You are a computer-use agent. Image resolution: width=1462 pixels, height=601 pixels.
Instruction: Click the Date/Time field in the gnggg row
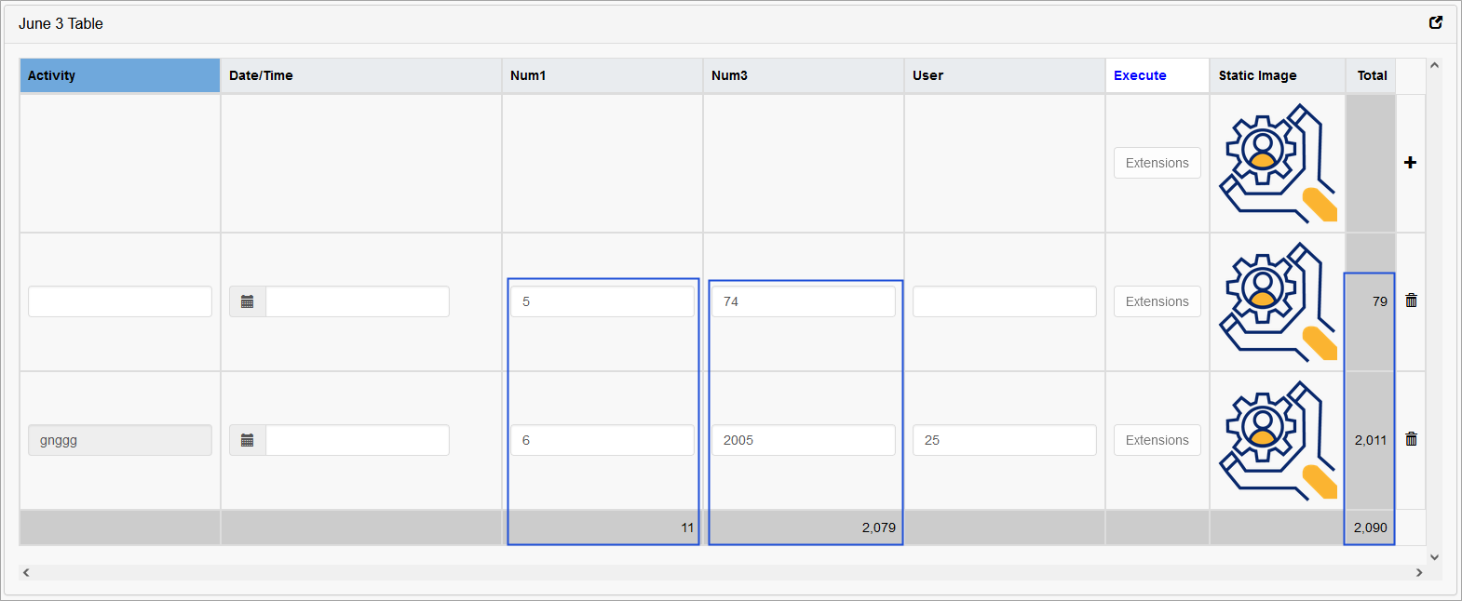point(357,440)
